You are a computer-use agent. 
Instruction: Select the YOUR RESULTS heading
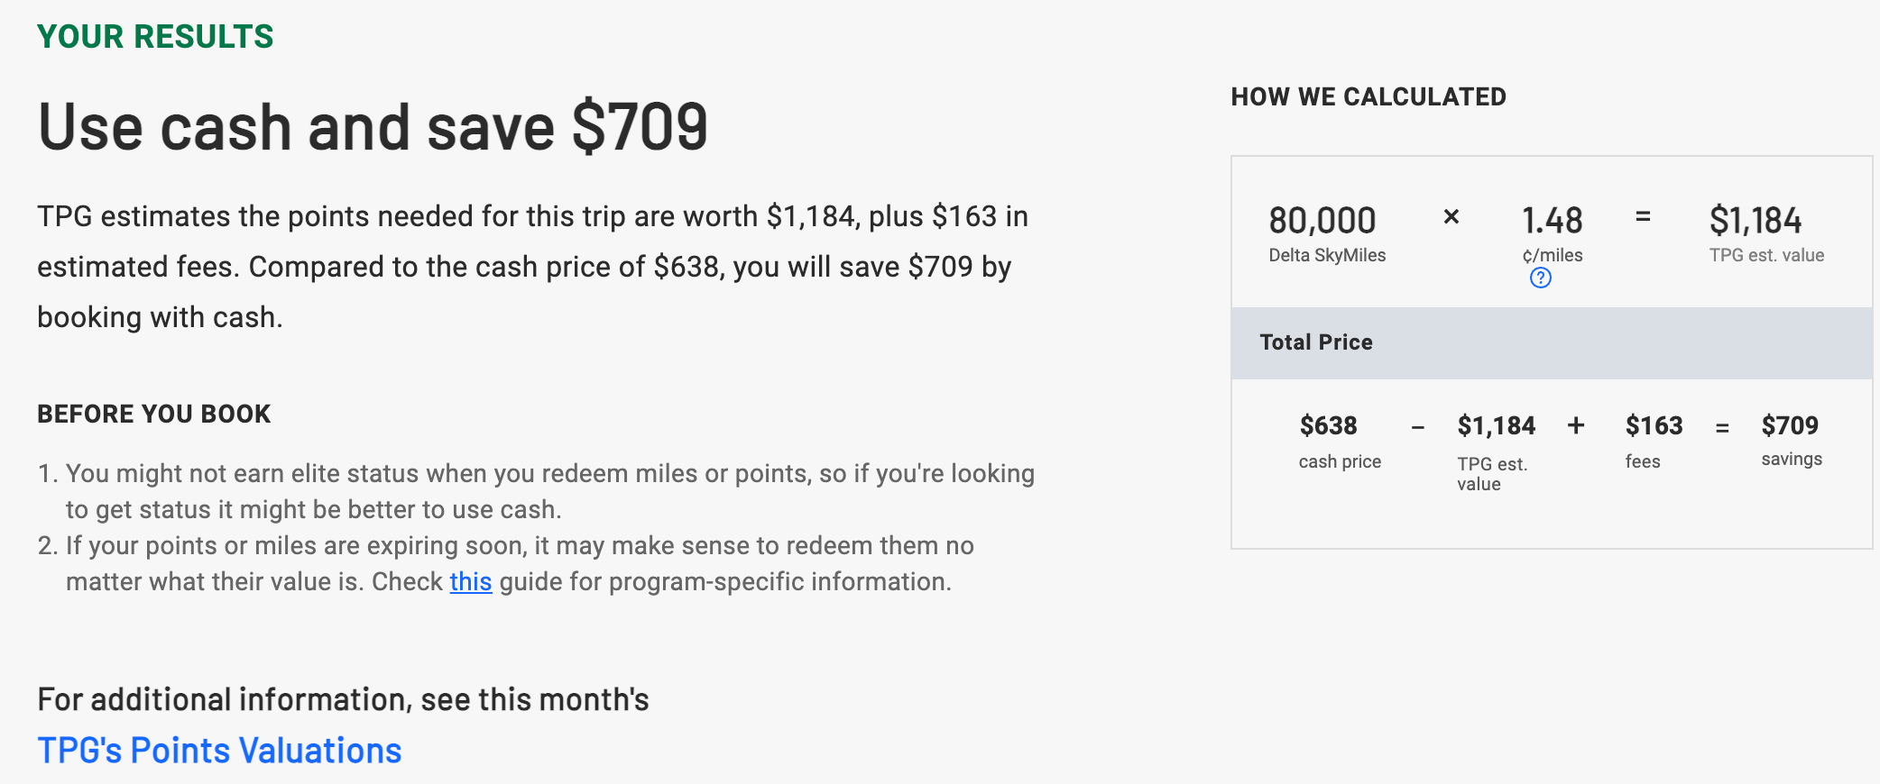tap(155, 37)
